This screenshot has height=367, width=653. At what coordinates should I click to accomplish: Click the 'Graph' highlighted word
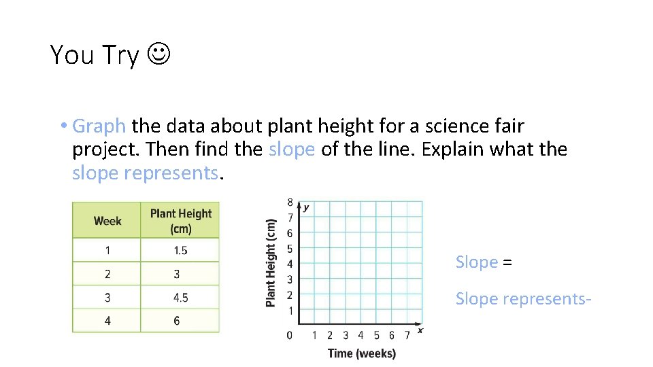tap(99, 126)
